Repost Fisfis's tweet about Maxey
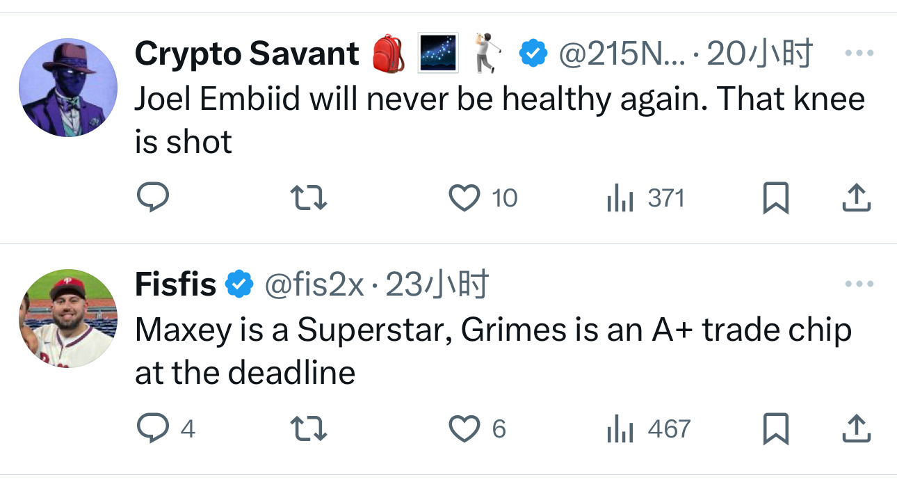 (308, 428)
